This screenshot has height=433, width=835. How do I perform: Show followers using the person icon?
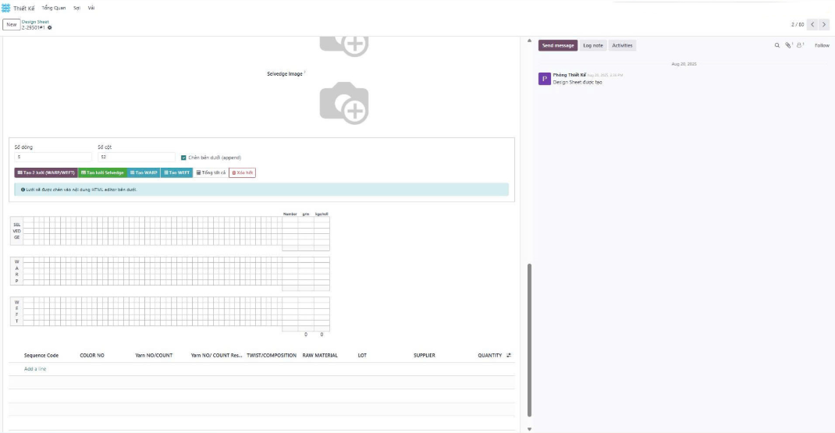tap(800, 45)
